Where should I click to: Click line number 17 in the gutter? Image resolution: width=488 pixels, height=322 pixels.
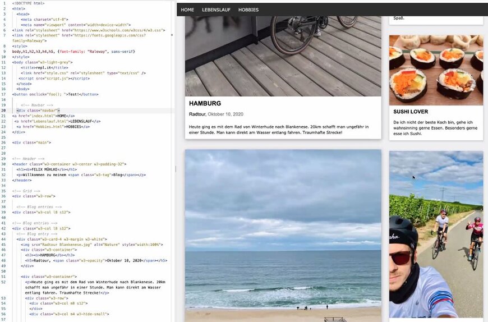point(4,94)
